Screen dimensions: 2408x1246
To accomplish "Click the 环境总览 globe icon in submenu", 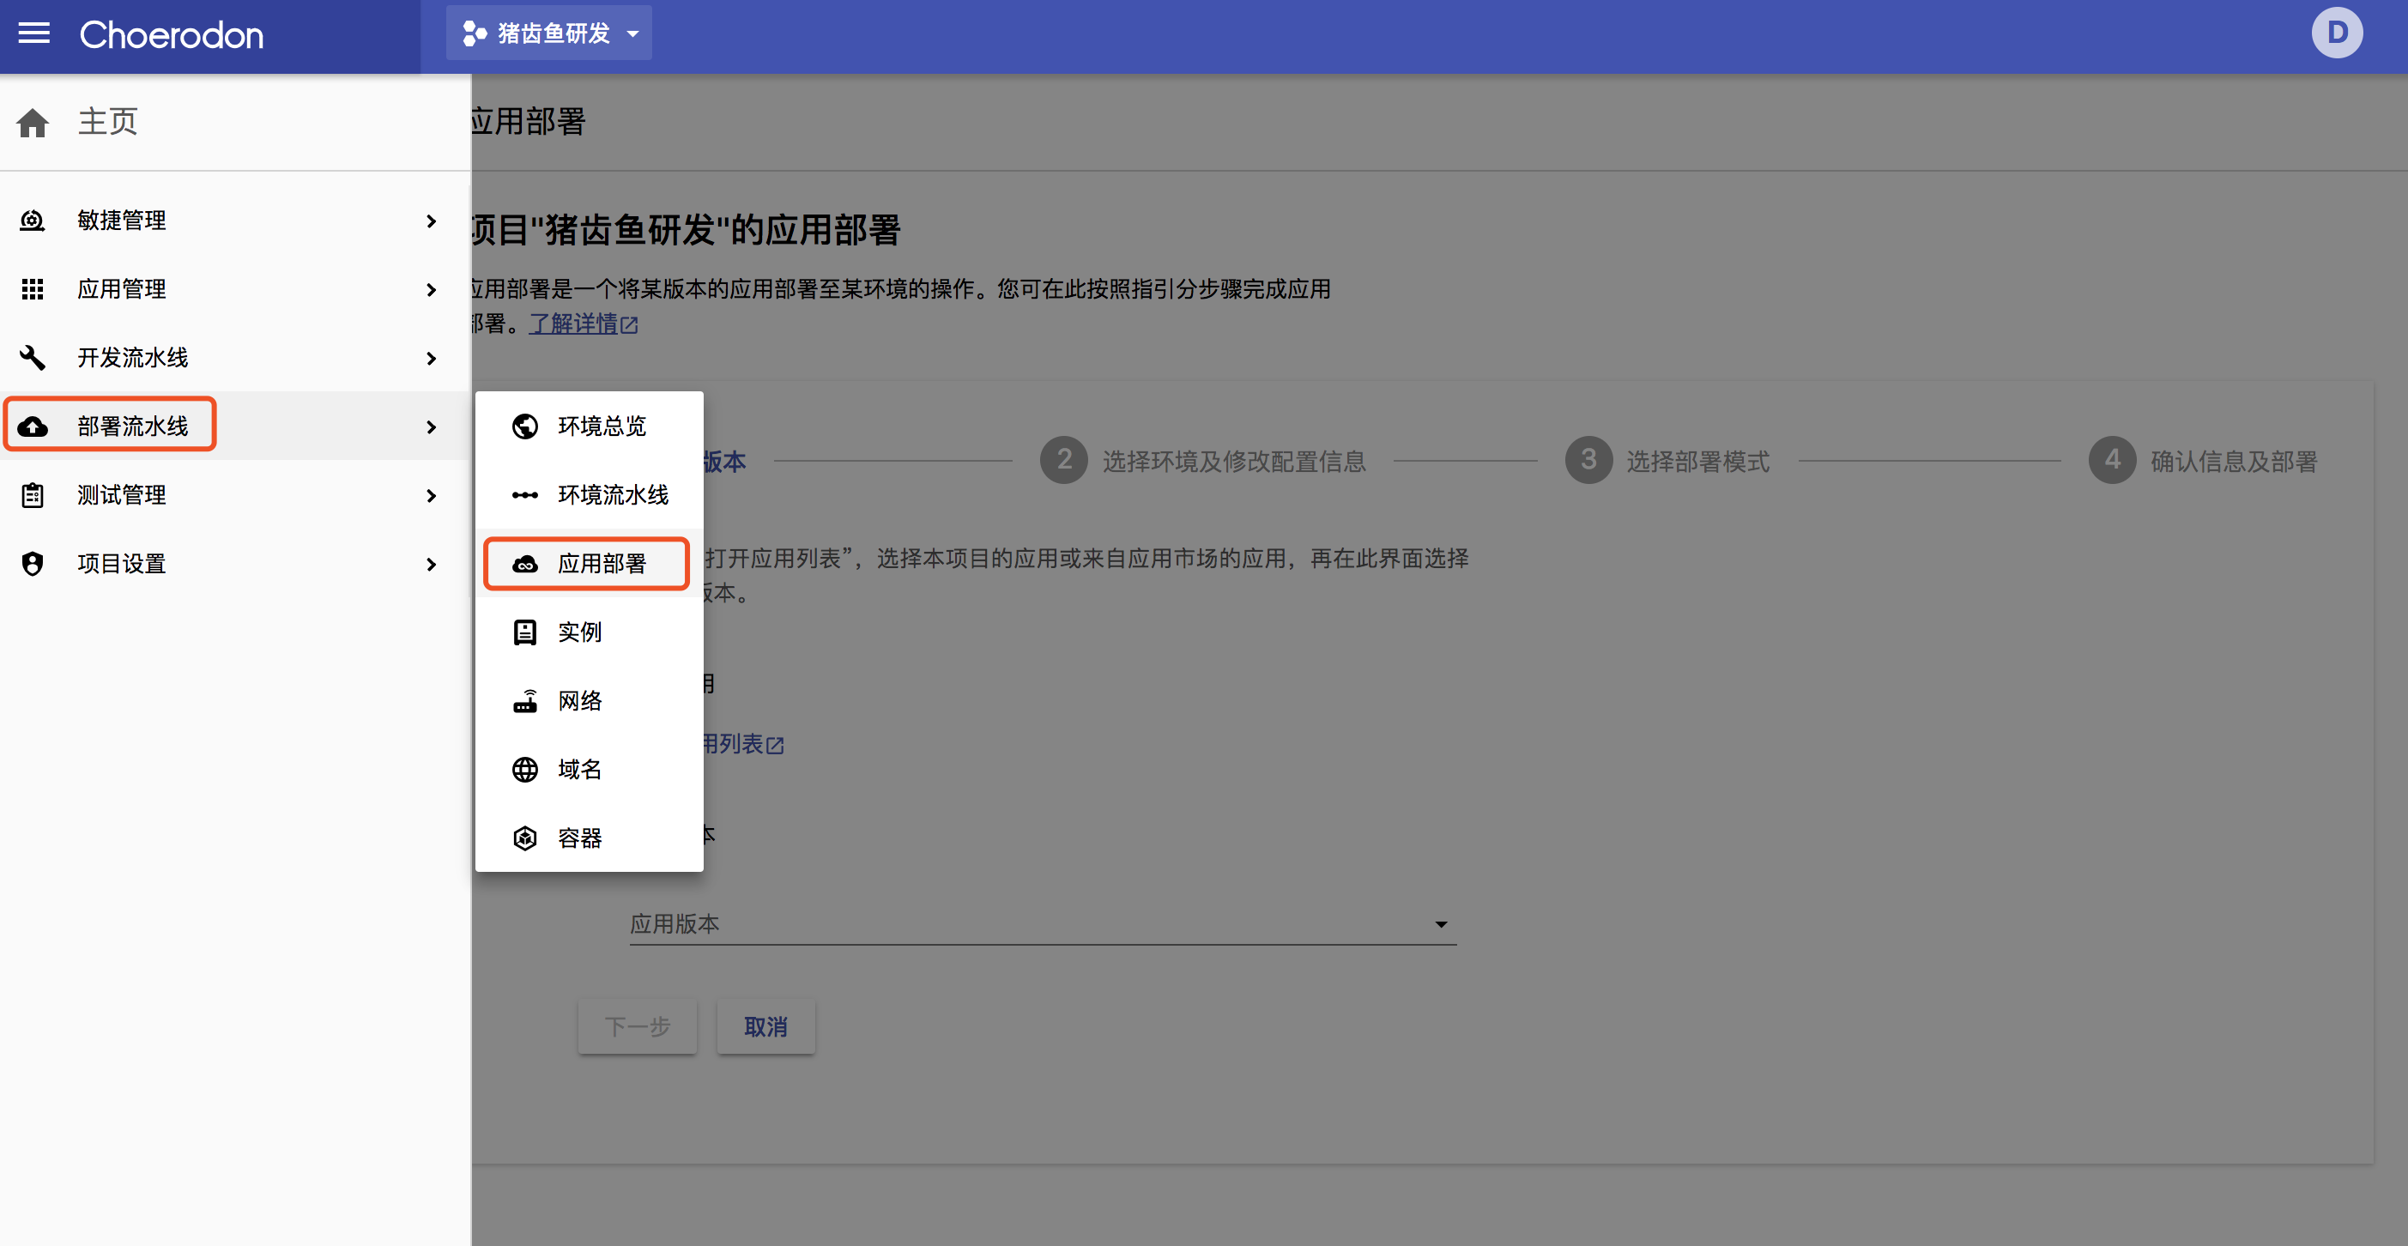I will [x=525, y=426].
